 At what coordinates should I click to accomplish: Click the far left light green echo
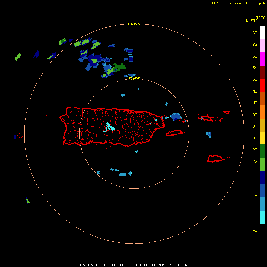pyautogui.click(x=18, y=57)
